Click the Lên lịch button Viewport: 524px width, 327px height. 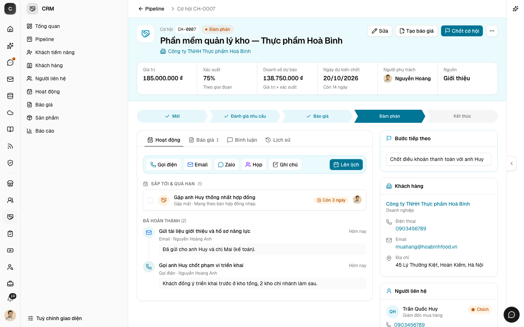346,165
